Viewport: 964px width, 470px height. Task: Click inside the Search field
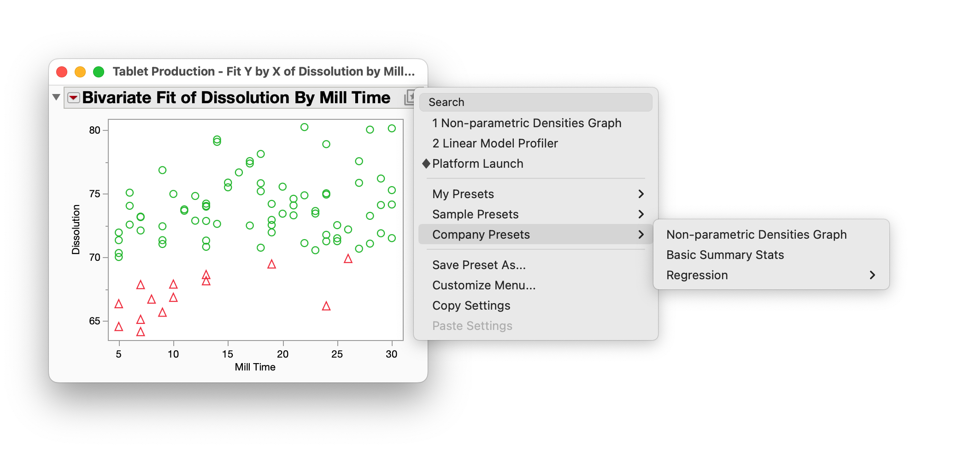click(535, 102)
